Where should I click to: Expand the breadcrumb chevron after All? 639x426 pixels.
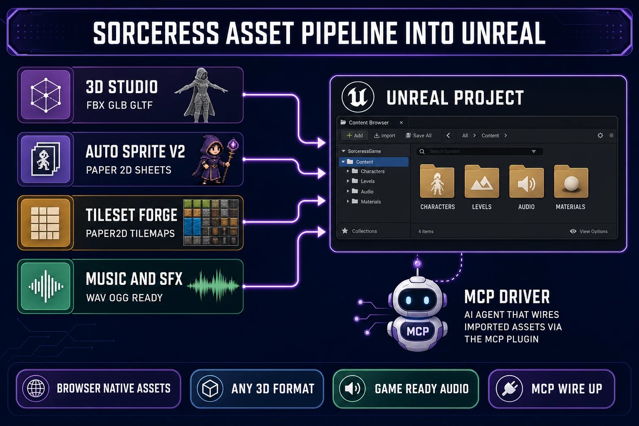tap(474, 136)
